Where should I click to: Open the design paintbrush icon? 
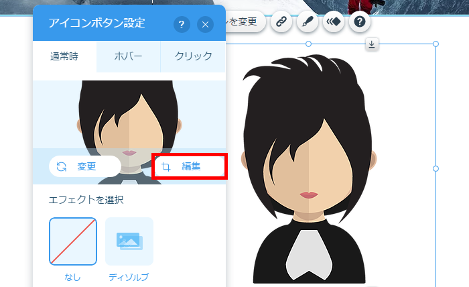click(x=308, y=21)
